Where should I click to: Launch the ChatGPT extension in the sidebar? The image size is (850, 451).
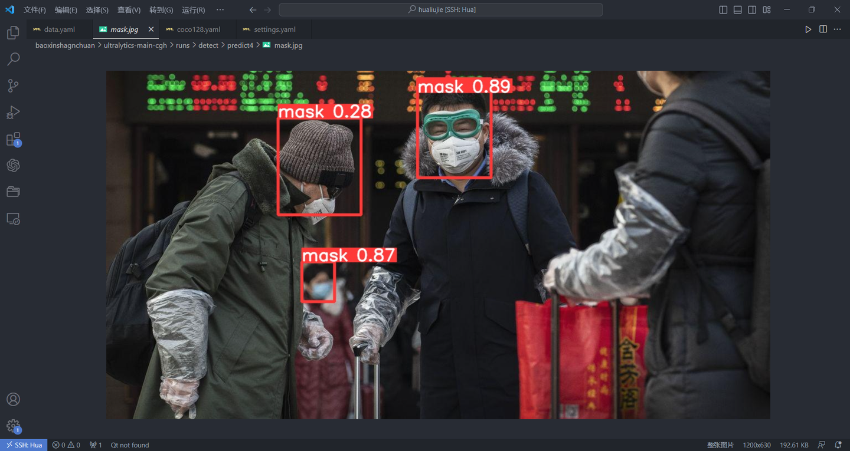(x=12, y=165)
